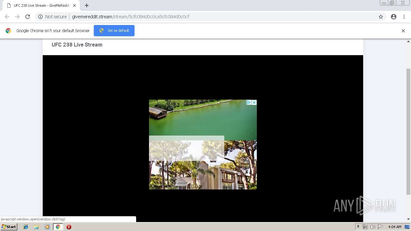Reload the page with refresh icon
This screenshot has height=231, width=411.
point(28,17)
